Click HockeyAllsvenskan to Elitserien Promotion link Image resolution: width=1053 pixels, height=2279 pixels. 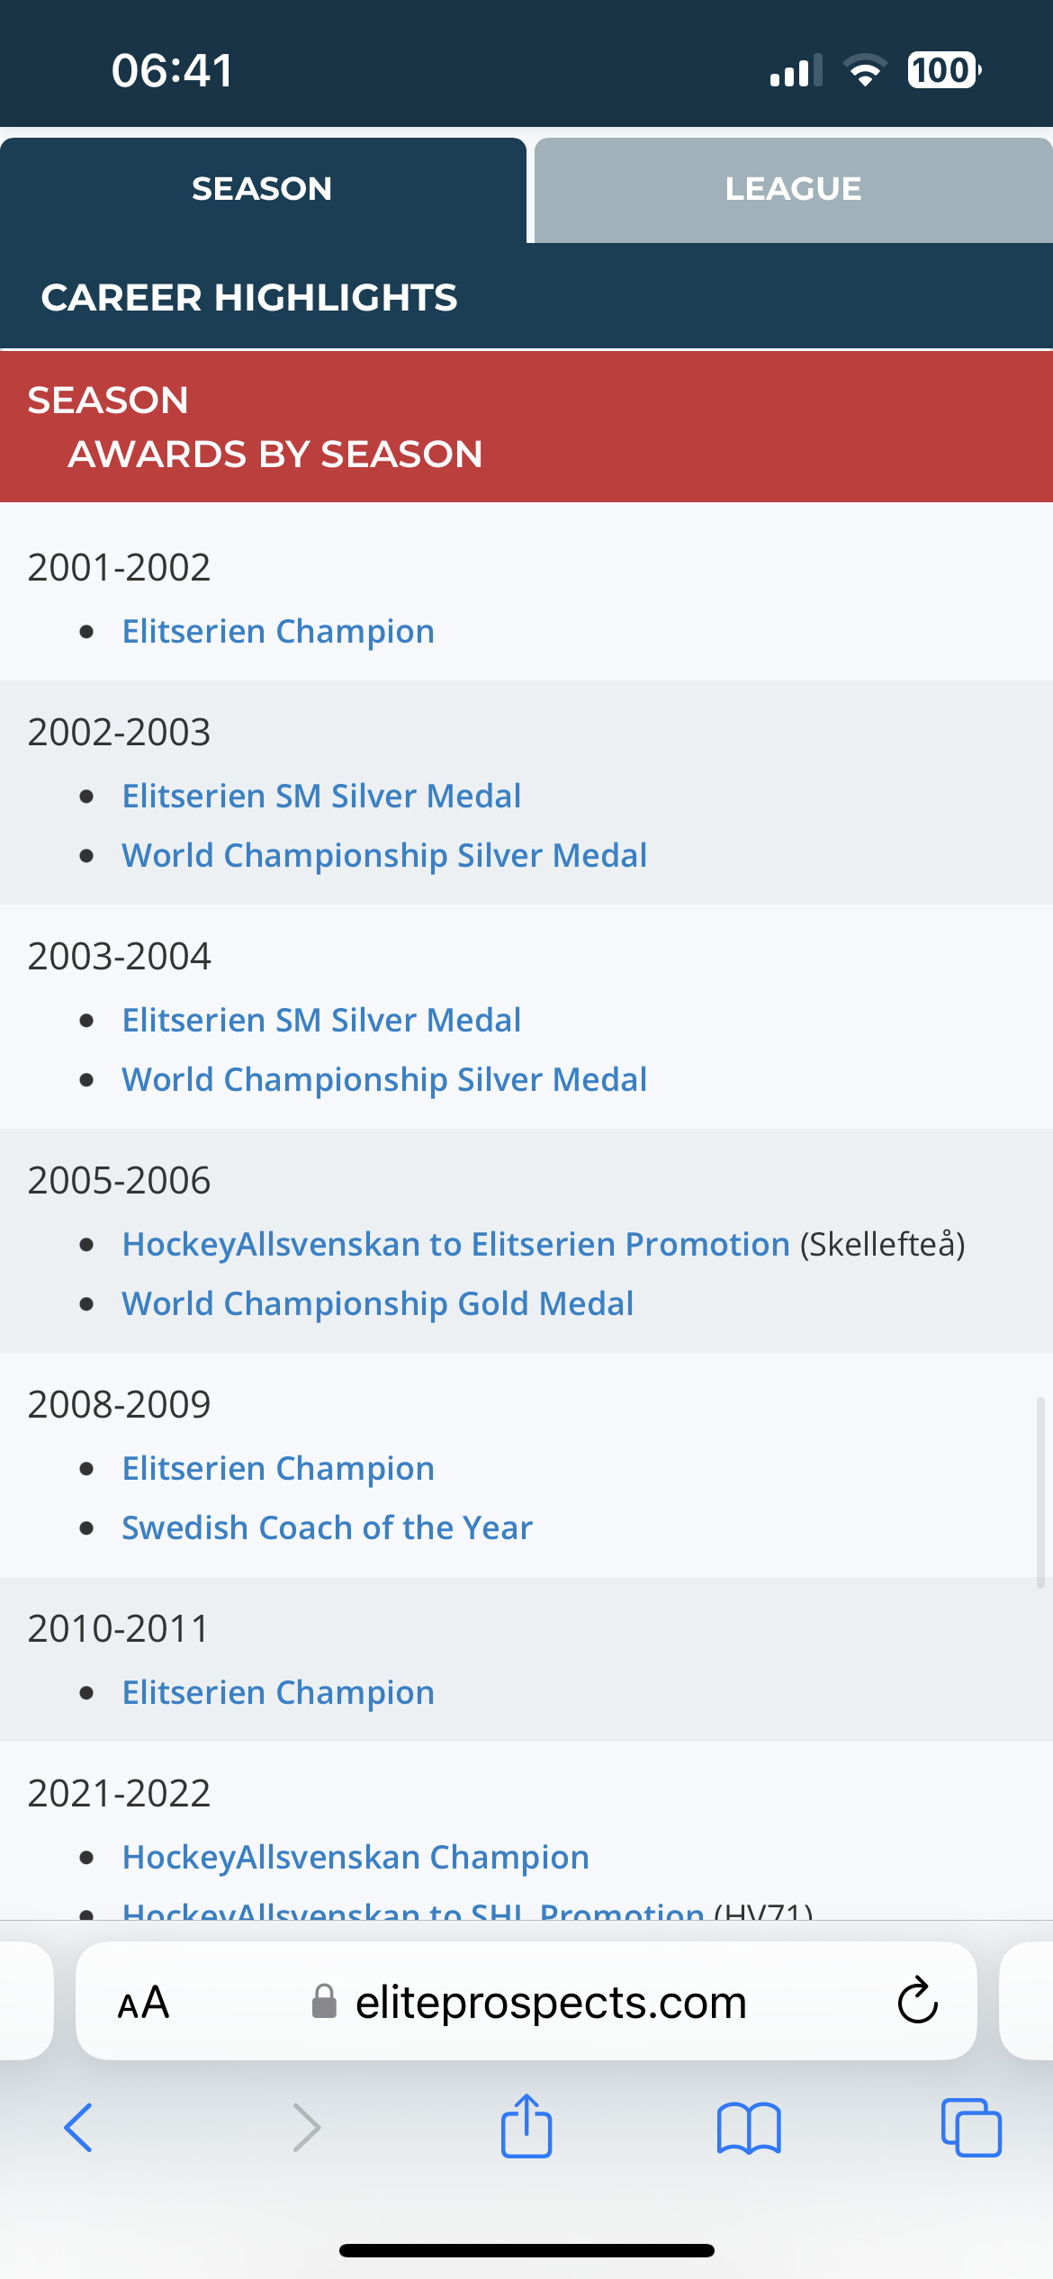click(x=455, y=1245)
